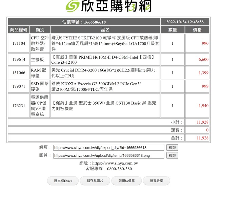Click the 估價單號：1666586618 header
This screenshot has width=244, height=214.
(x=84, y=22)
